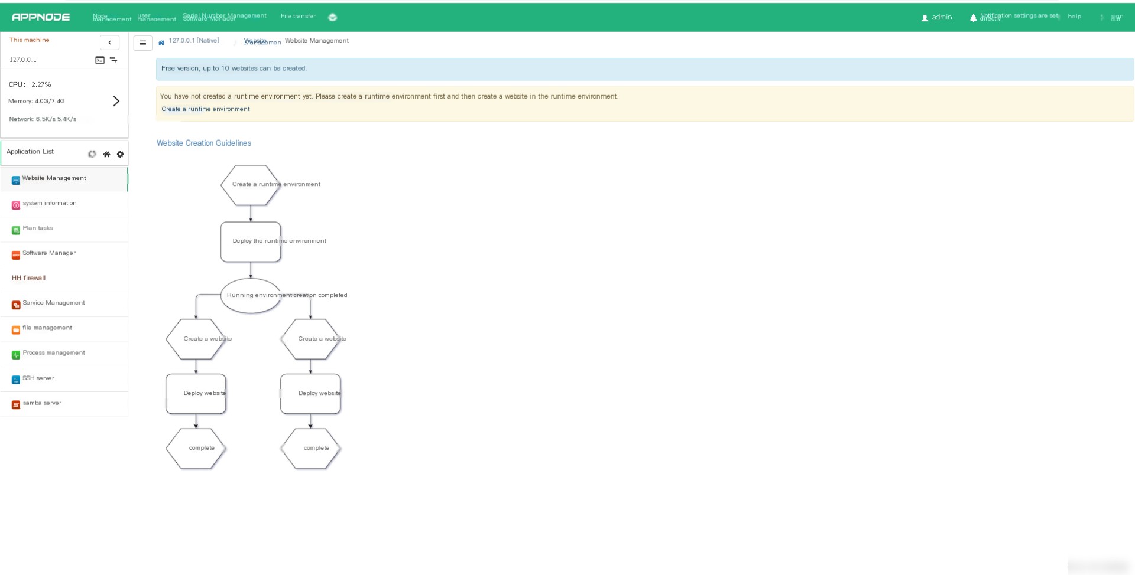Click the free version info banner
This screenshot has width=1135, height=575.
644,69
